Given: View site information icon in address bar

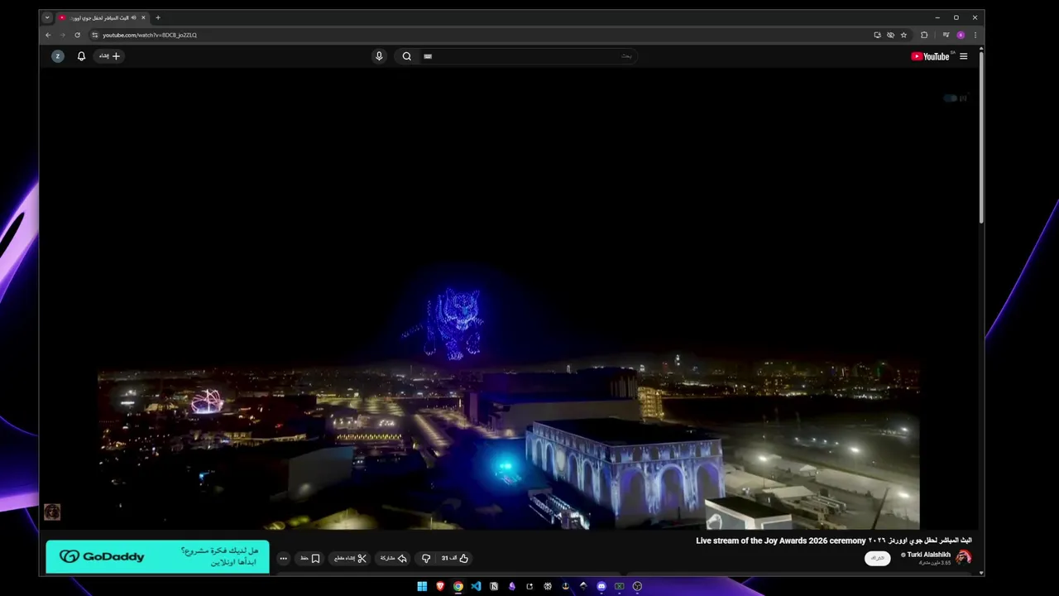Looking at the screenshot, I should 95,35.
